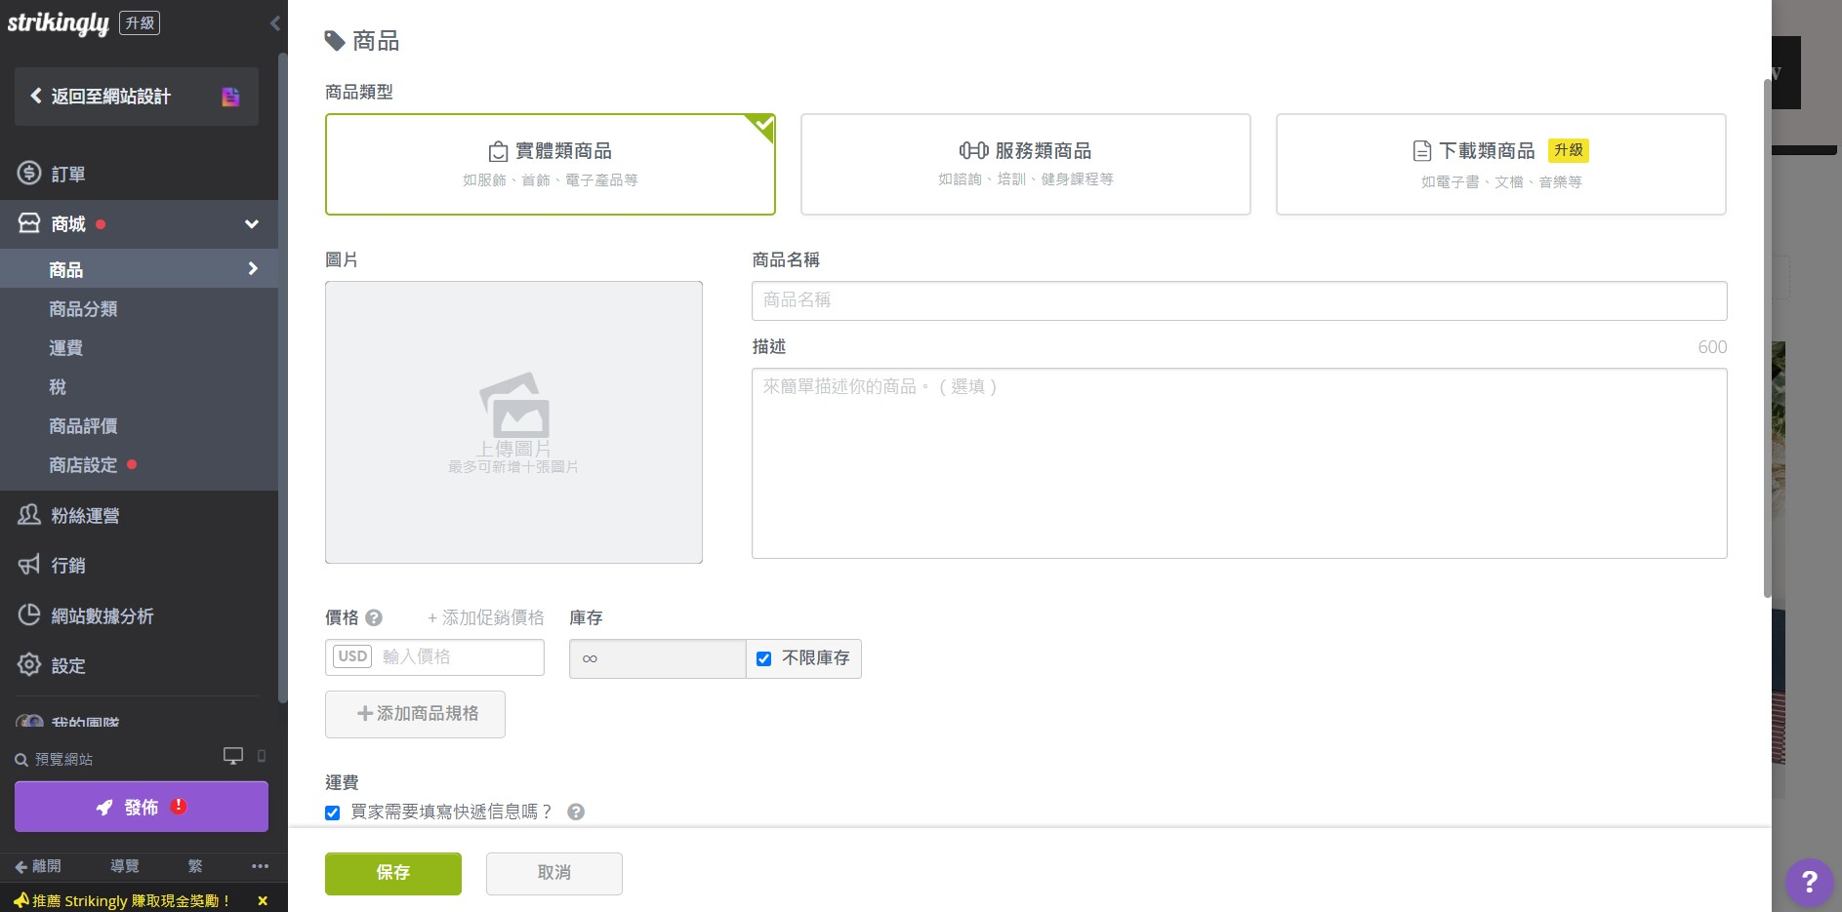Screen dimensions: 1842x912
Task: Open the help question-mark bubble
Action: [x=1809, y=883]
